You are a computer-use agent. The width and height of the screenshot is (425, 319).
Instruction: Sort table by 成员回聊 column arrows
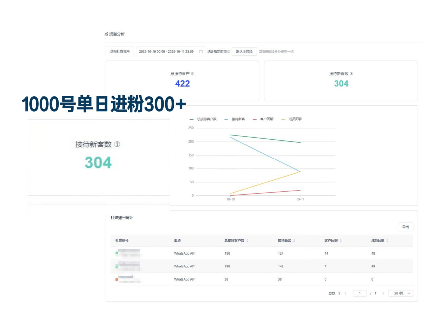point(387,241)
